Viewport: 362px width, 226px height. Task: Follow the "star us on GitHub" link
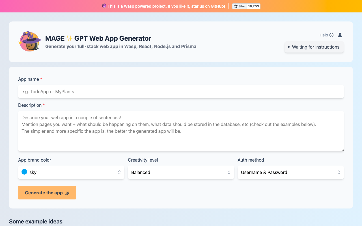pos(208,6)
